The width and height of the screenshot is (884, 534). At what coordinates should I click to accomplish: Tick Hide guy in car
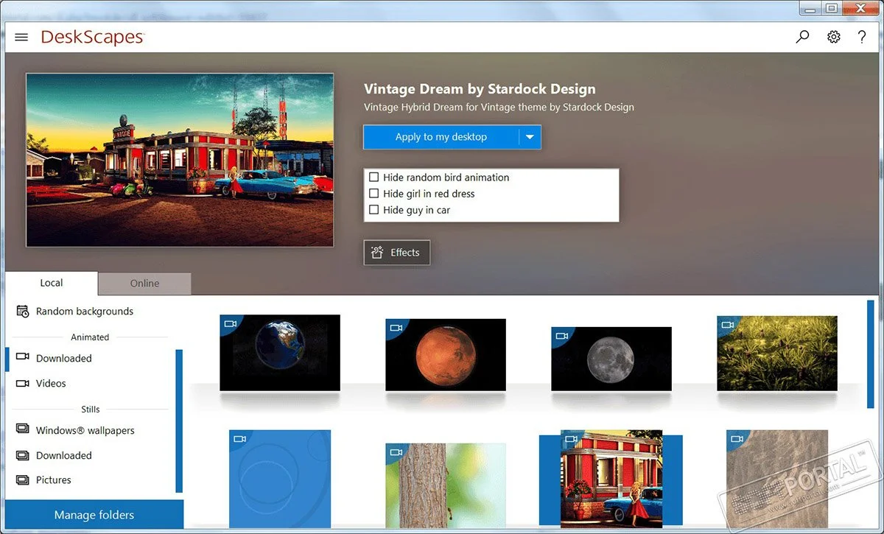click(374, 210)
